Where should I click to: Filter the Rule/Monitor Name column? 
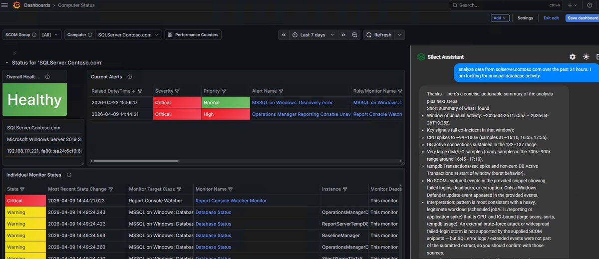(400, 91)
